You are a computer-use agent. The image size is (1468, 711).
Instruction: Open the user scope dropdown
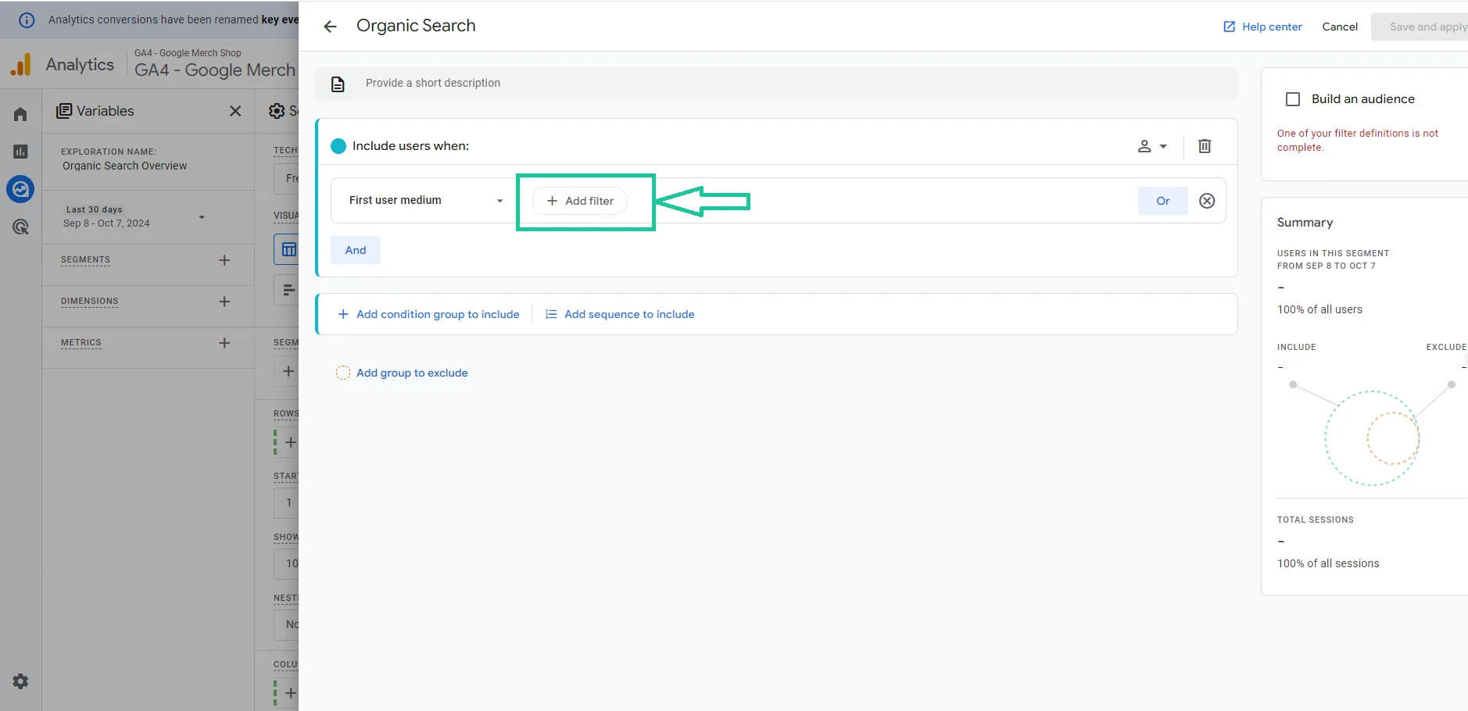1152,146
